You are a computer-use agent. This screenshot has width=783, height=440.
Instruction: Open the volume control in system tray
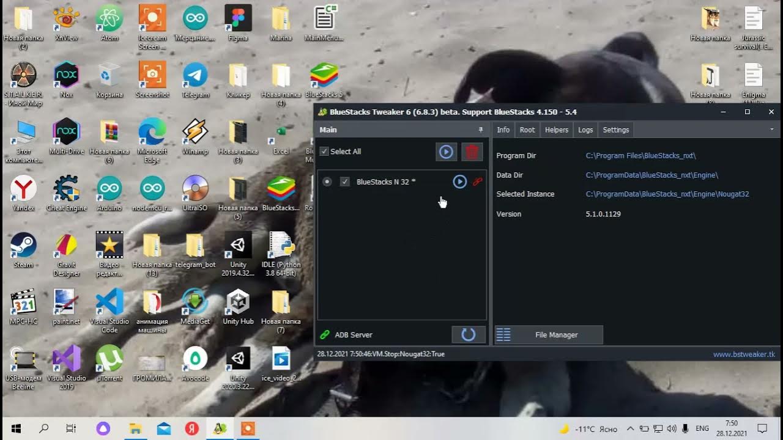(x=671, y=428)
